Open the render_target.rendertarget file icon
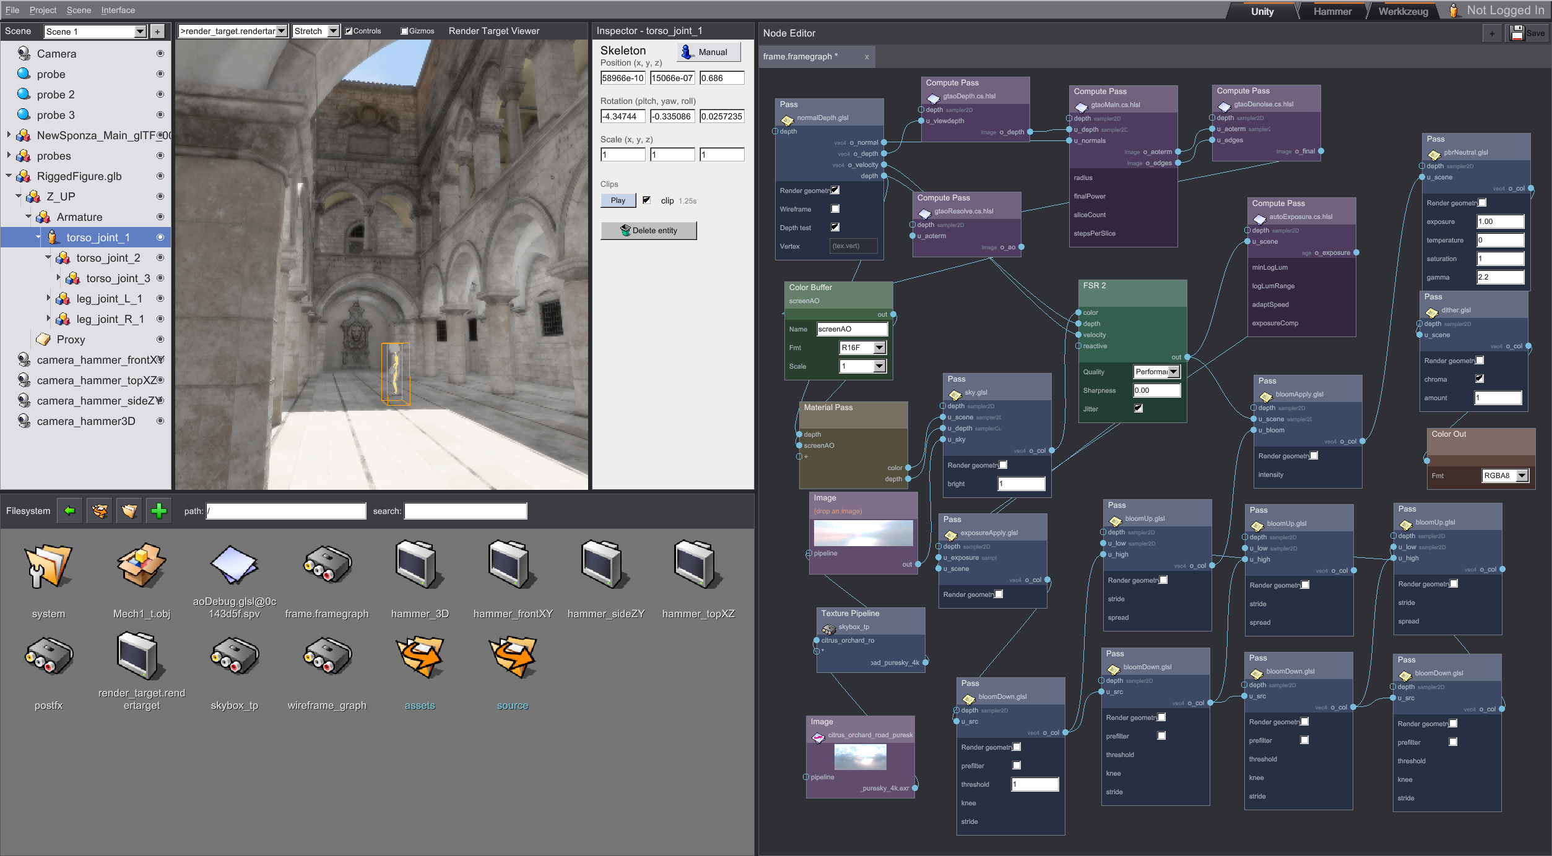 pyautogui.click(x=141, y=656)
